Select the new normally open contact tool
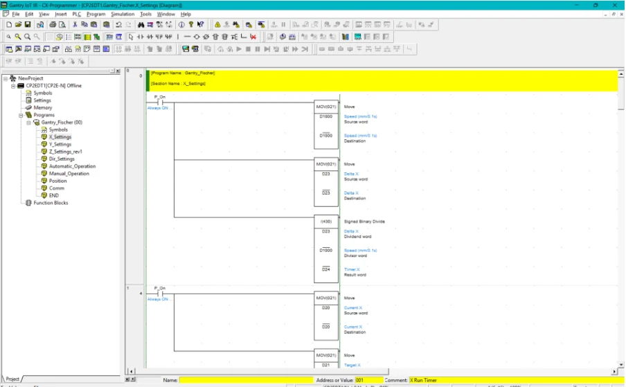This screenshot has height=387, width=626. coord(140,37)
